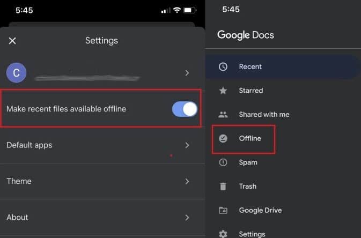Tap the Wi-Fi status icon

coord(177,10)
